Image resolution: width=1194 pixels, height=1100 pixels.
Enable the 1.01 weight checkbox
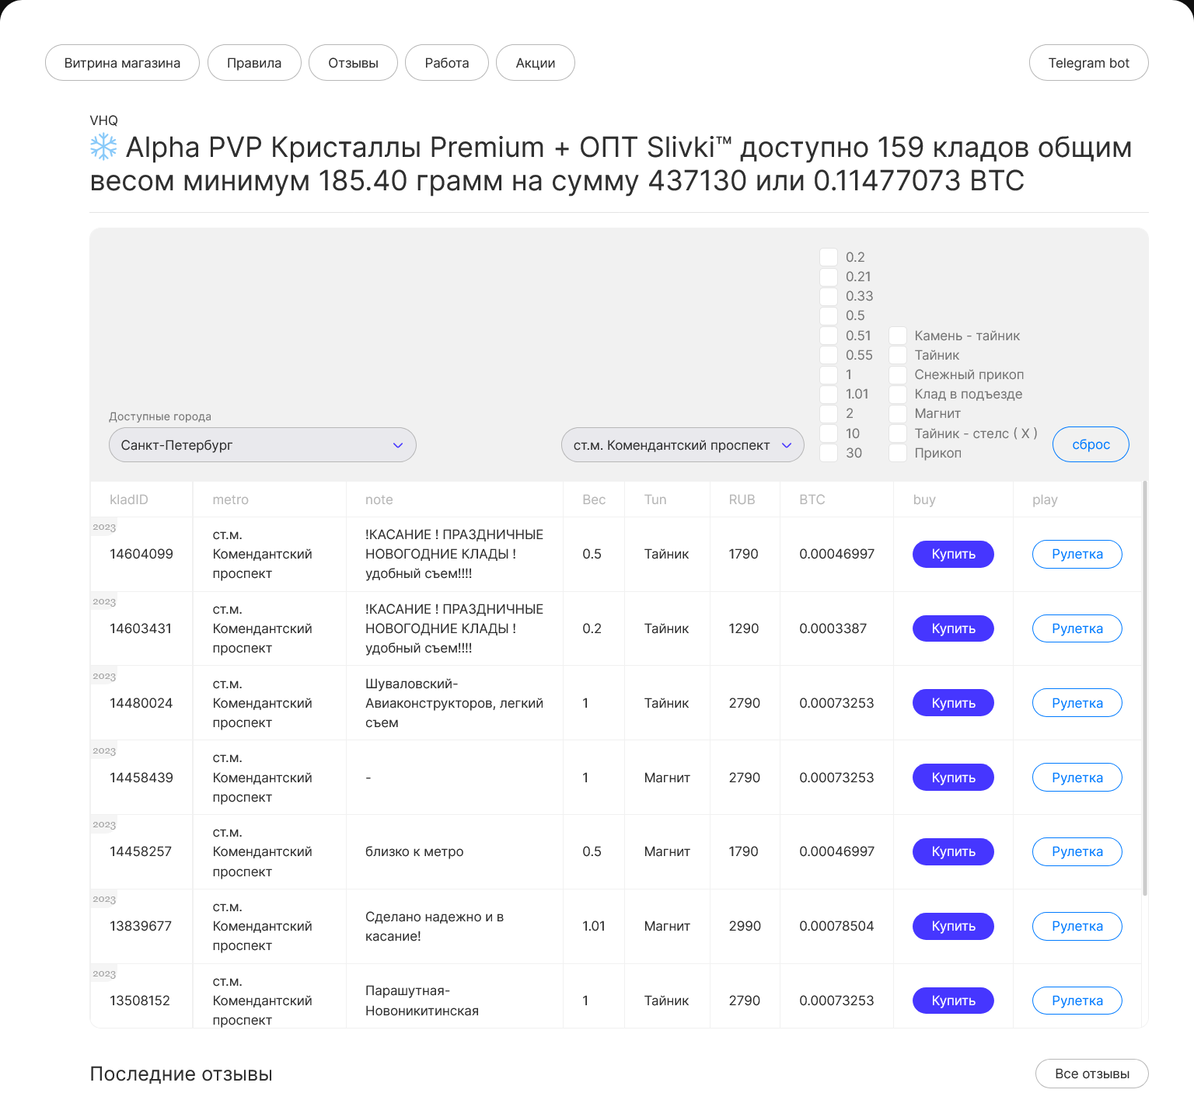point(829,394)
